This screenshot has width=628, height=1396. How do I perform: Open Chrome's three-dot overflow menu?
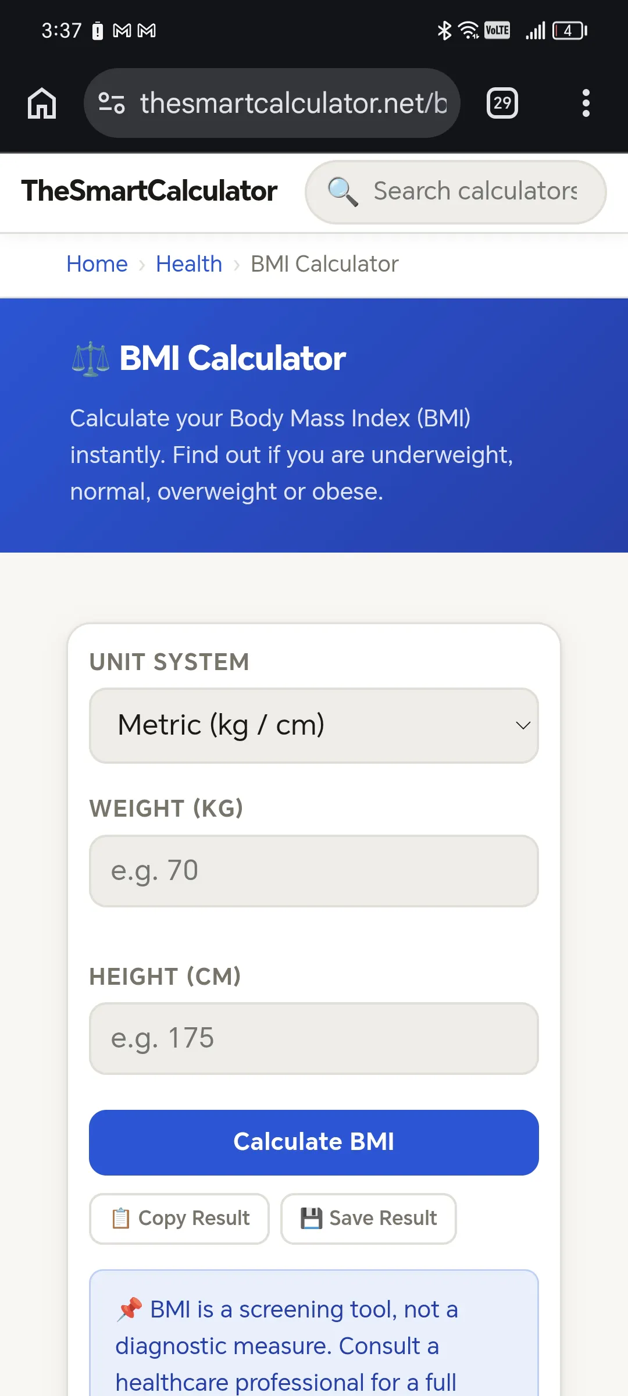(x=586, y=103)
